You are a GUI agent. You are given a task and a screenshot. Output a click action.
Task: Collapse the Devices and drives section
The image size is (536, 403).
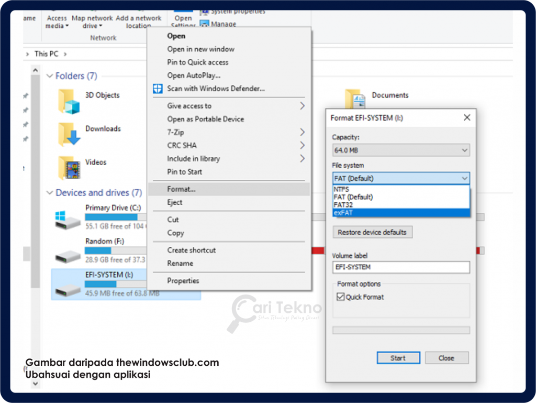pyautogui.click(x=50, y=193)
